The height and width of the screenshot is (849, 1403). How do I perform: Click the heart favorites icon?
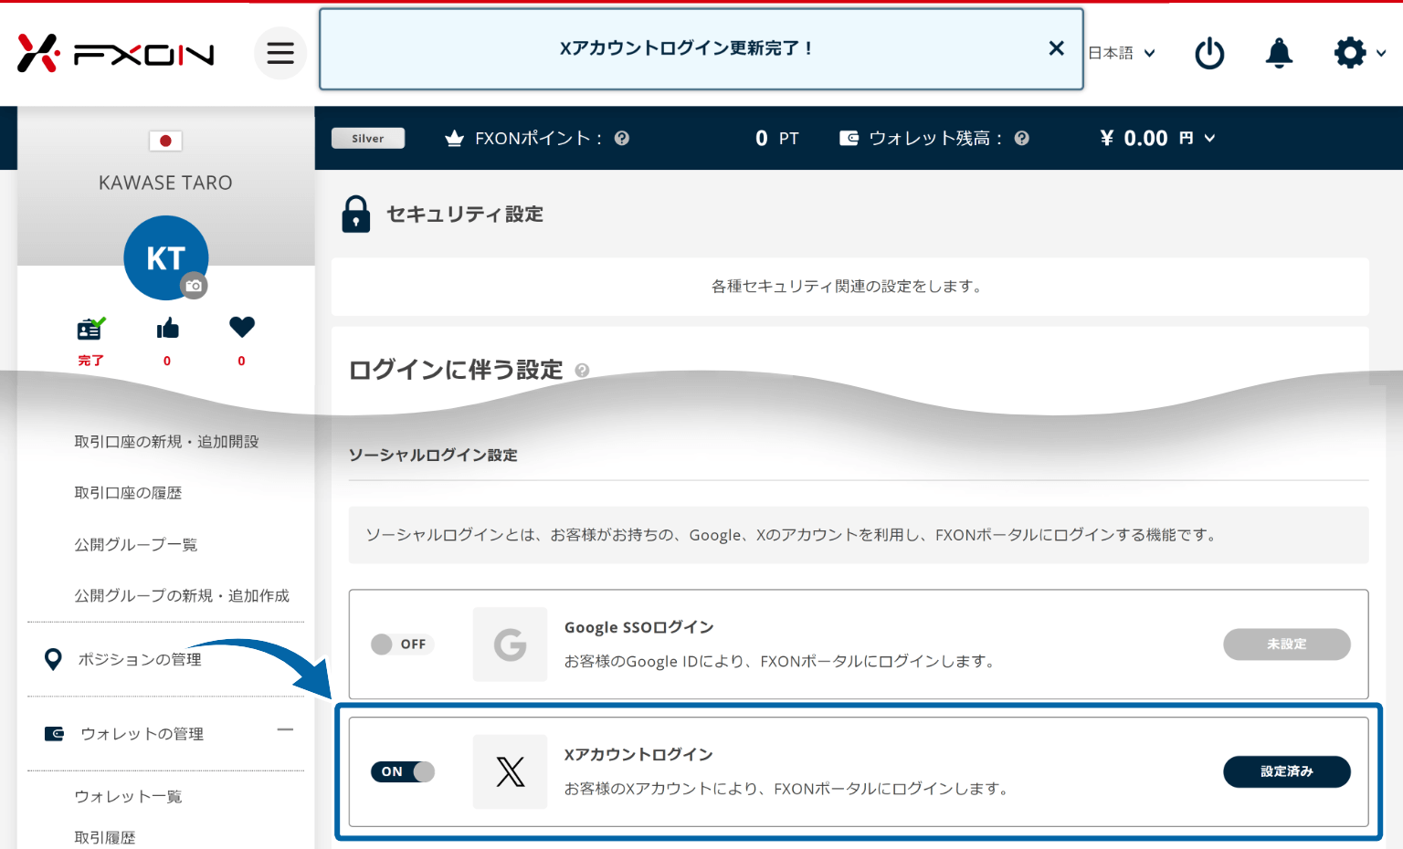tap(242, 327)
